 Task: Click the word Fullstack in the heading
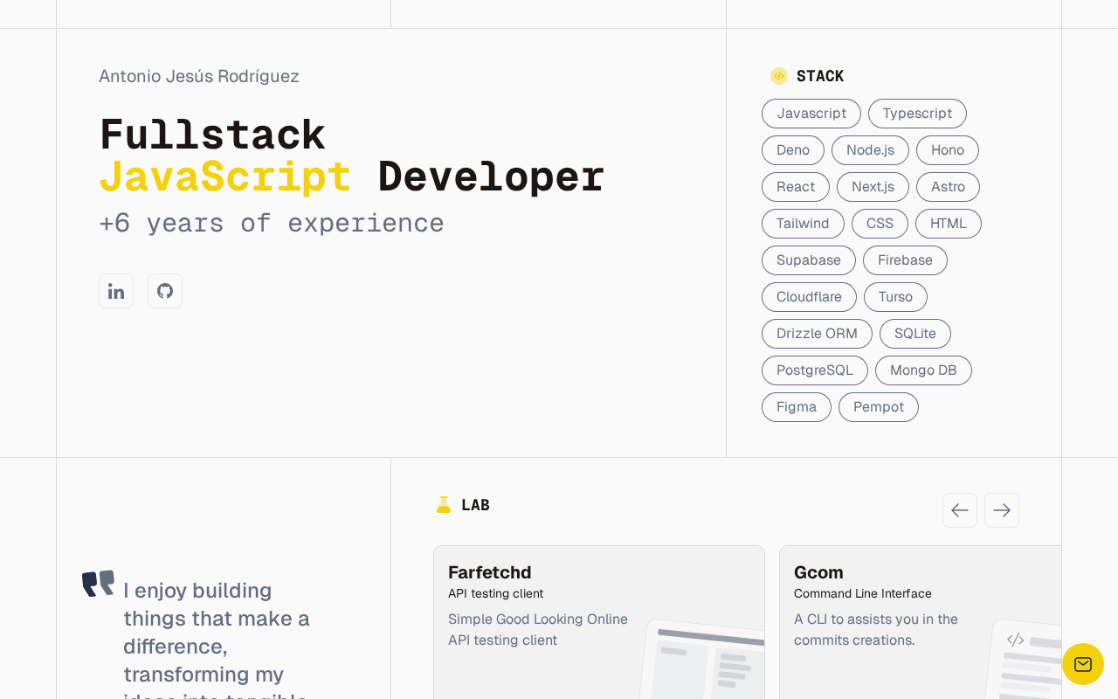[212, 135]
